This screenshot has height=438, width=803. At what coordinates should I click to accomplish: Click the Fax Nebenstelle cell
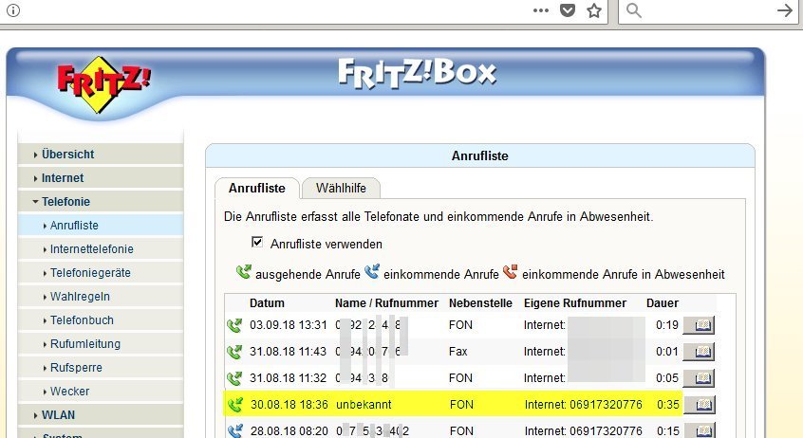coord(458,352)
